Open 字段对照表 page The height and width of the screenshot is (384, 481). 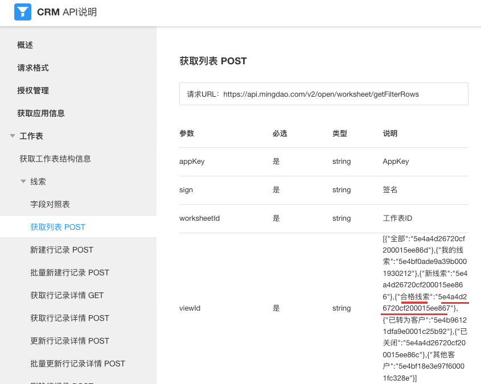click(50, 204)
